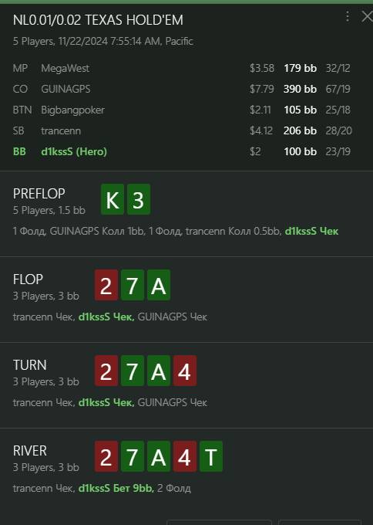Click the hero's 3 hole card
The height and width of the screenshot is (525, 373).
pyautogui.click(x=139, y=199)
